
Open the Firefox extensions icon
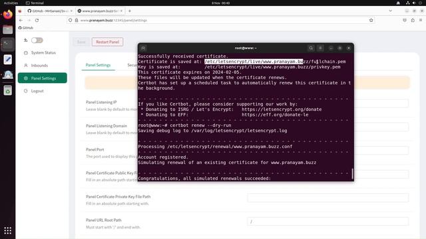click(x=413, y=21)
